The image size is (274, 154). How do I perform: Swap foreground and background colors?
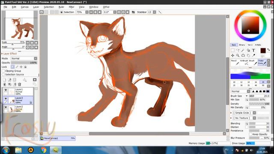click(x=268, y=50)
